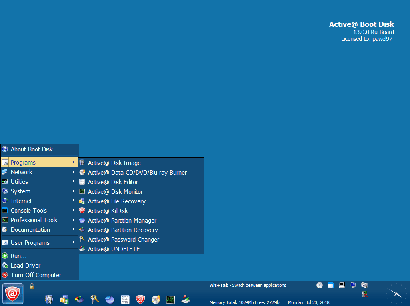
Task: Open the CD/DVD burner icon in taskbar
Action: point(156,299)
